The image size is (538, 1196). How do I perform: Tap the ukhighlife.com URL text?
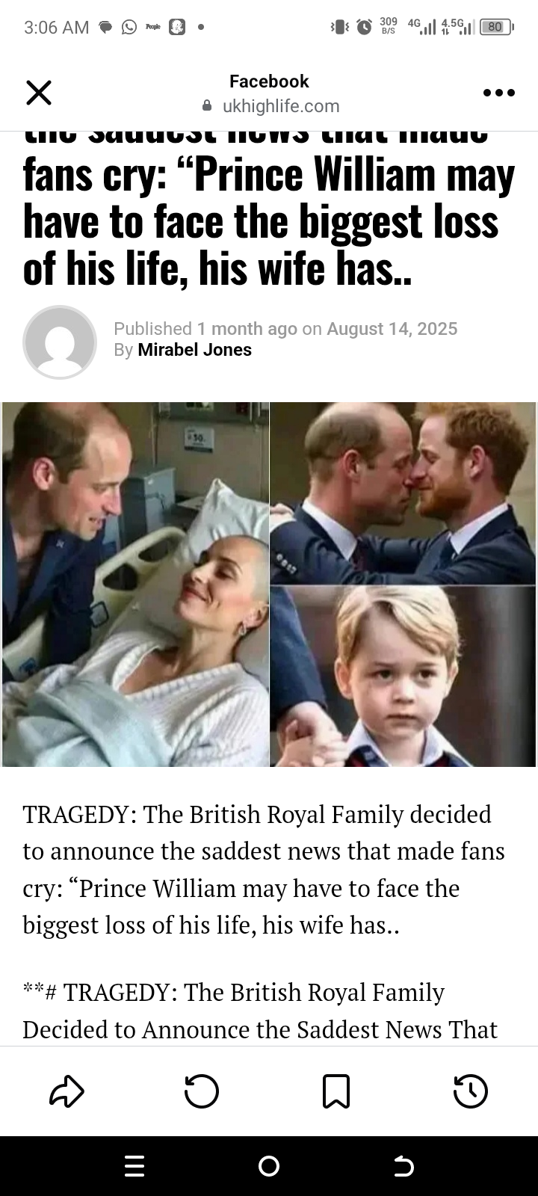[x=281, y=106]
